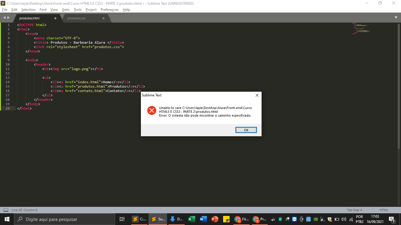Open the Goto menu
The image size is (401, 225).
click(66, 10)
